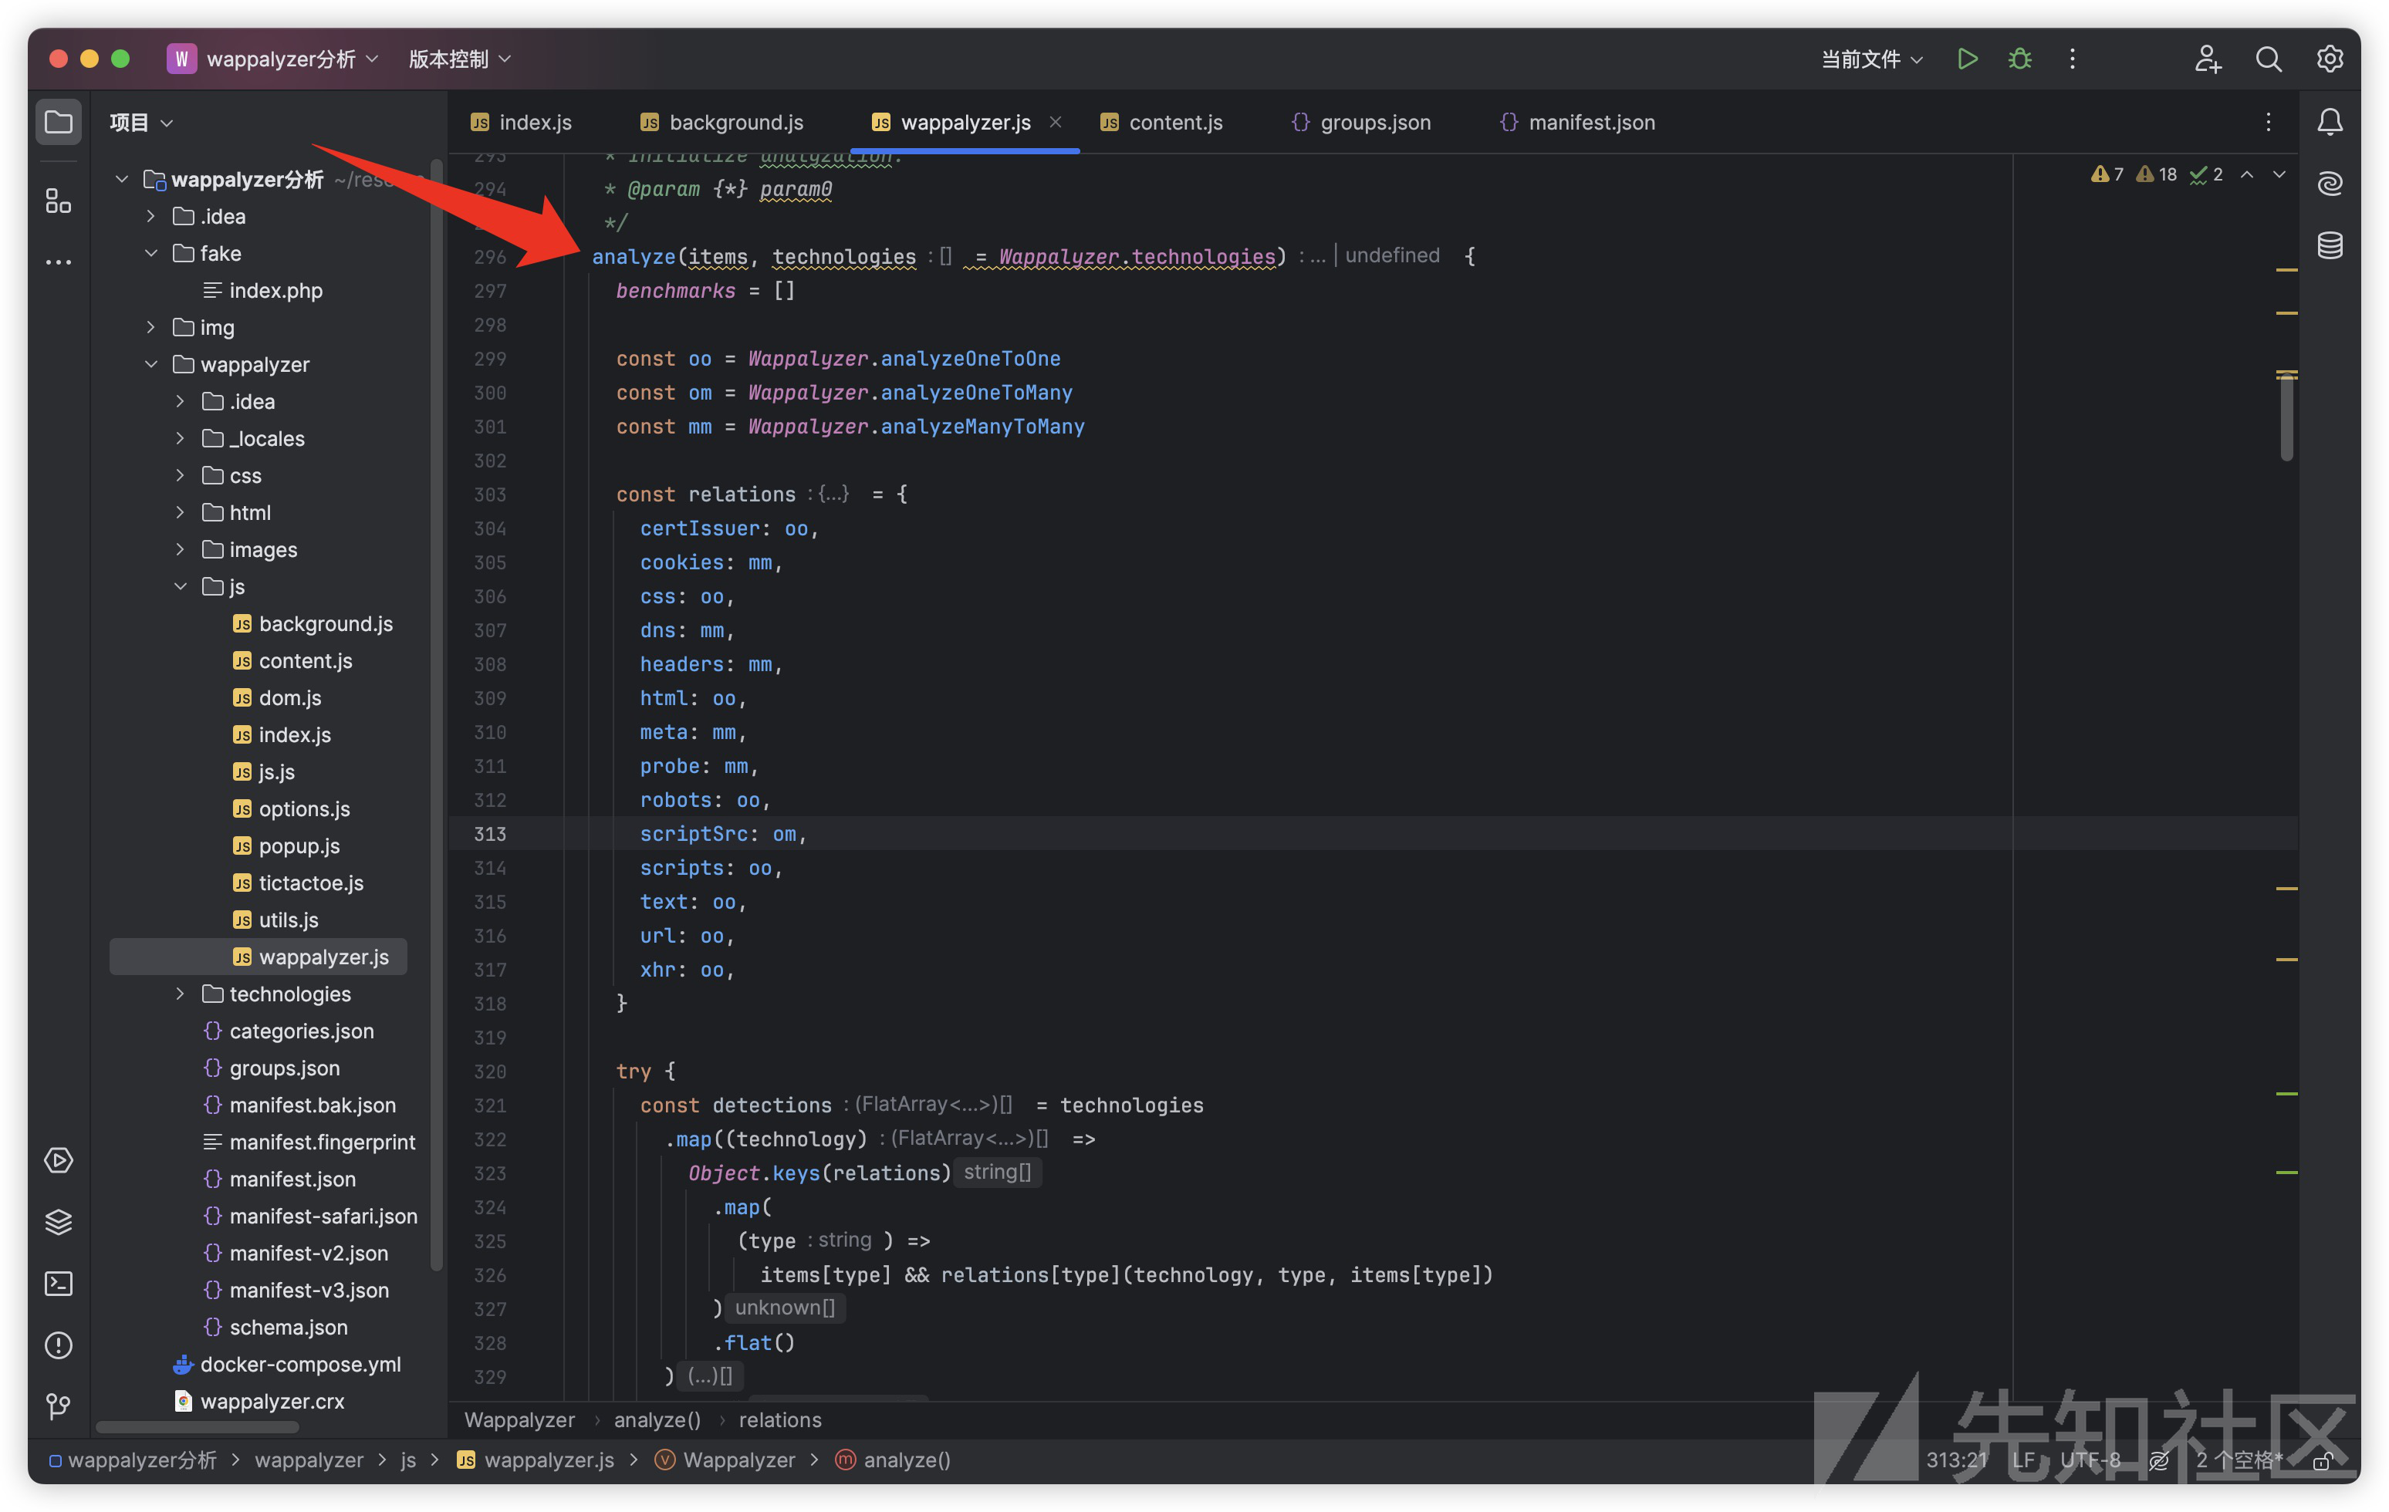Select manifest-v3.json in project tree
This screenshot has width=2389, height=1512.
click(296, 1291)
